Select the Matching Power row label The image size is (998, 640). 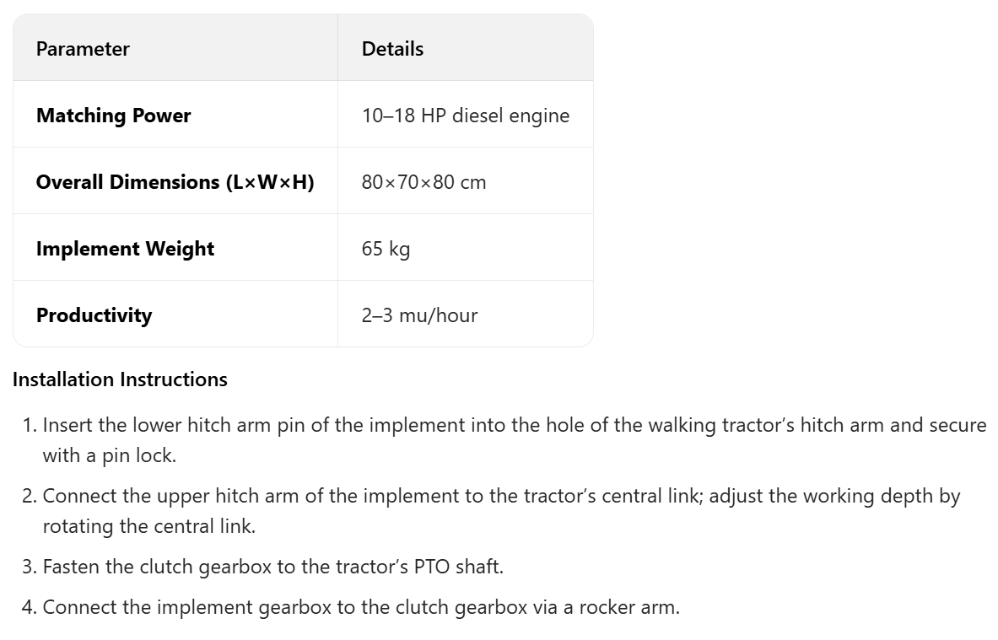click(x=113, y=116)
